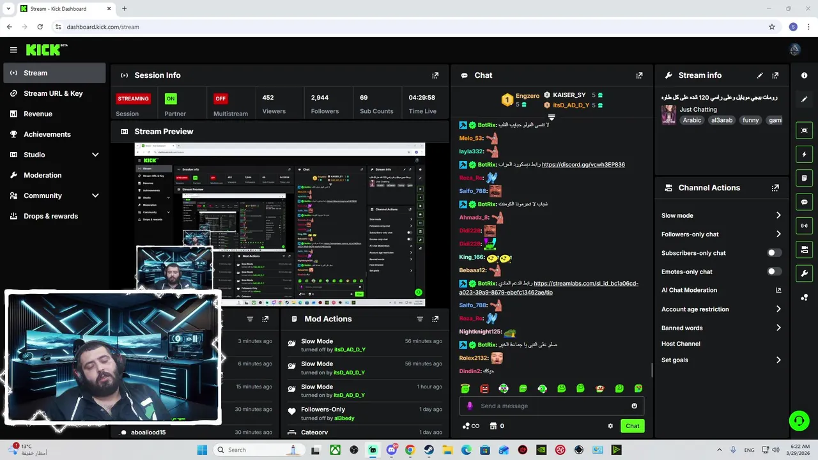Open Stream URL & Key page

(54, 93)
